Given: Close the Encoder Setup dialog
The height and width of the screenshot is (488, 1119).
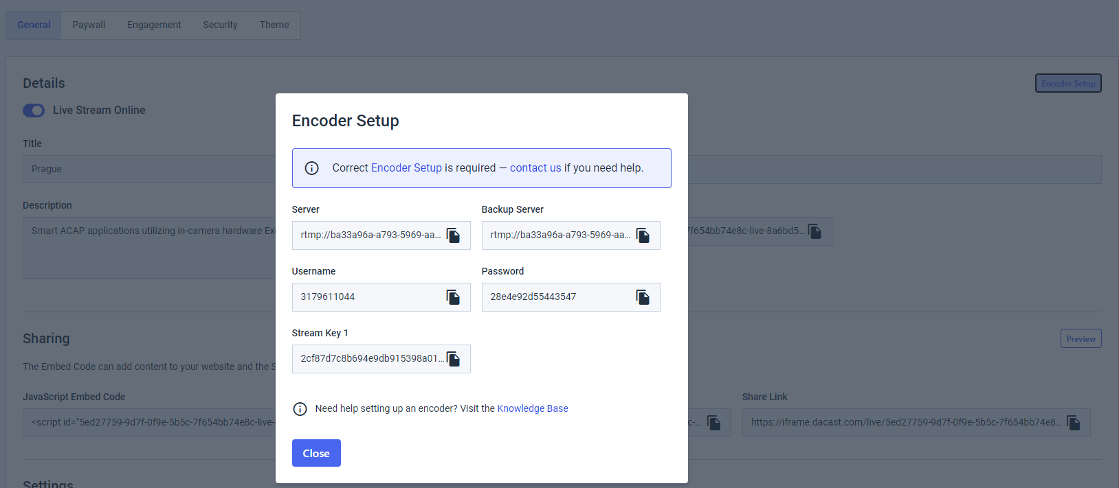Looking at the screenshot, I should click(x=316, y=453).
